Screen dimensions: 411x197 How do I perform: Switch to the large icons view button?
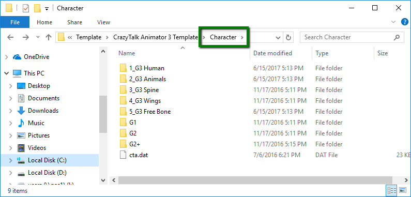click(x=402, y=190)
